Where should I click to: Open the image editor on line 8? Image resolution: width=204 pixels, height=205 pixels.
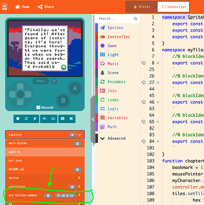click(x=143, y=63)
